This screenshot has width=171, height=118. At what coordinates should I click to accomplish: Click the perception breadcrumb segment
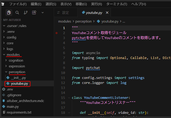point(83,22)
